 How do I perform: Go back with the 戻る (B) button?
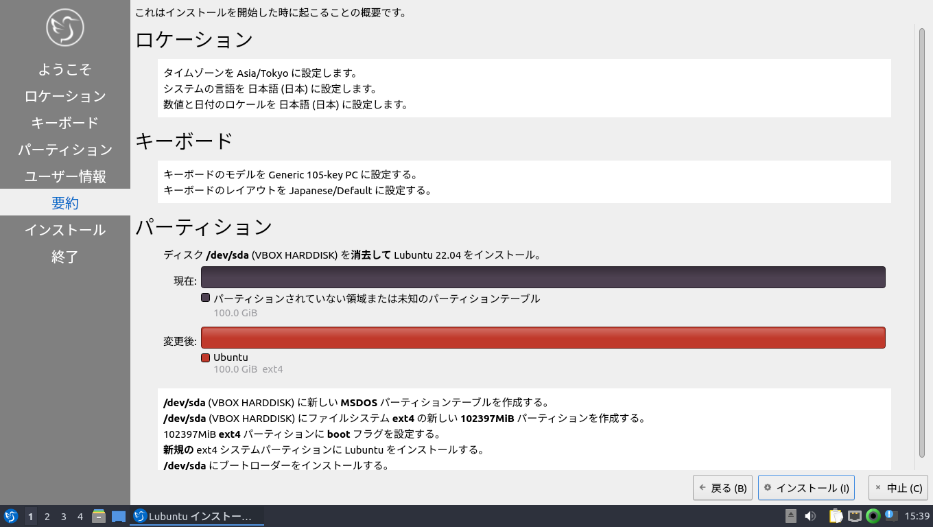(x=723, y=488)
